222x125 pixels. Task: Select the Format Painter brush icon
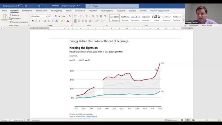pyautogui.click(x=10, y=22)
